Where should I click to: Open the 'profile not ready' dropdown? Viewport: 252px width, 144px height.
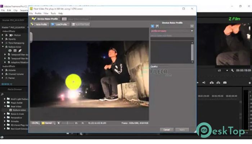point(172,31)
